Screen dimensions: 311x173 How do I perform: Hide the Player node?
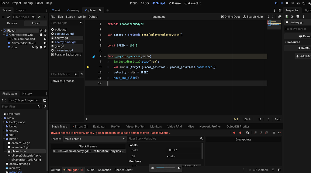(45, 30)
